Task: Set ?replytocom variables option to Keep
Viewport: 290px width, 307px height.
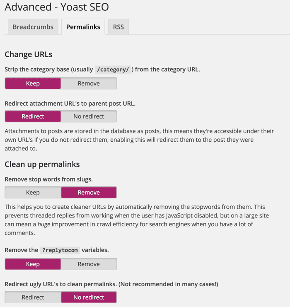Action: pos(33,264)
